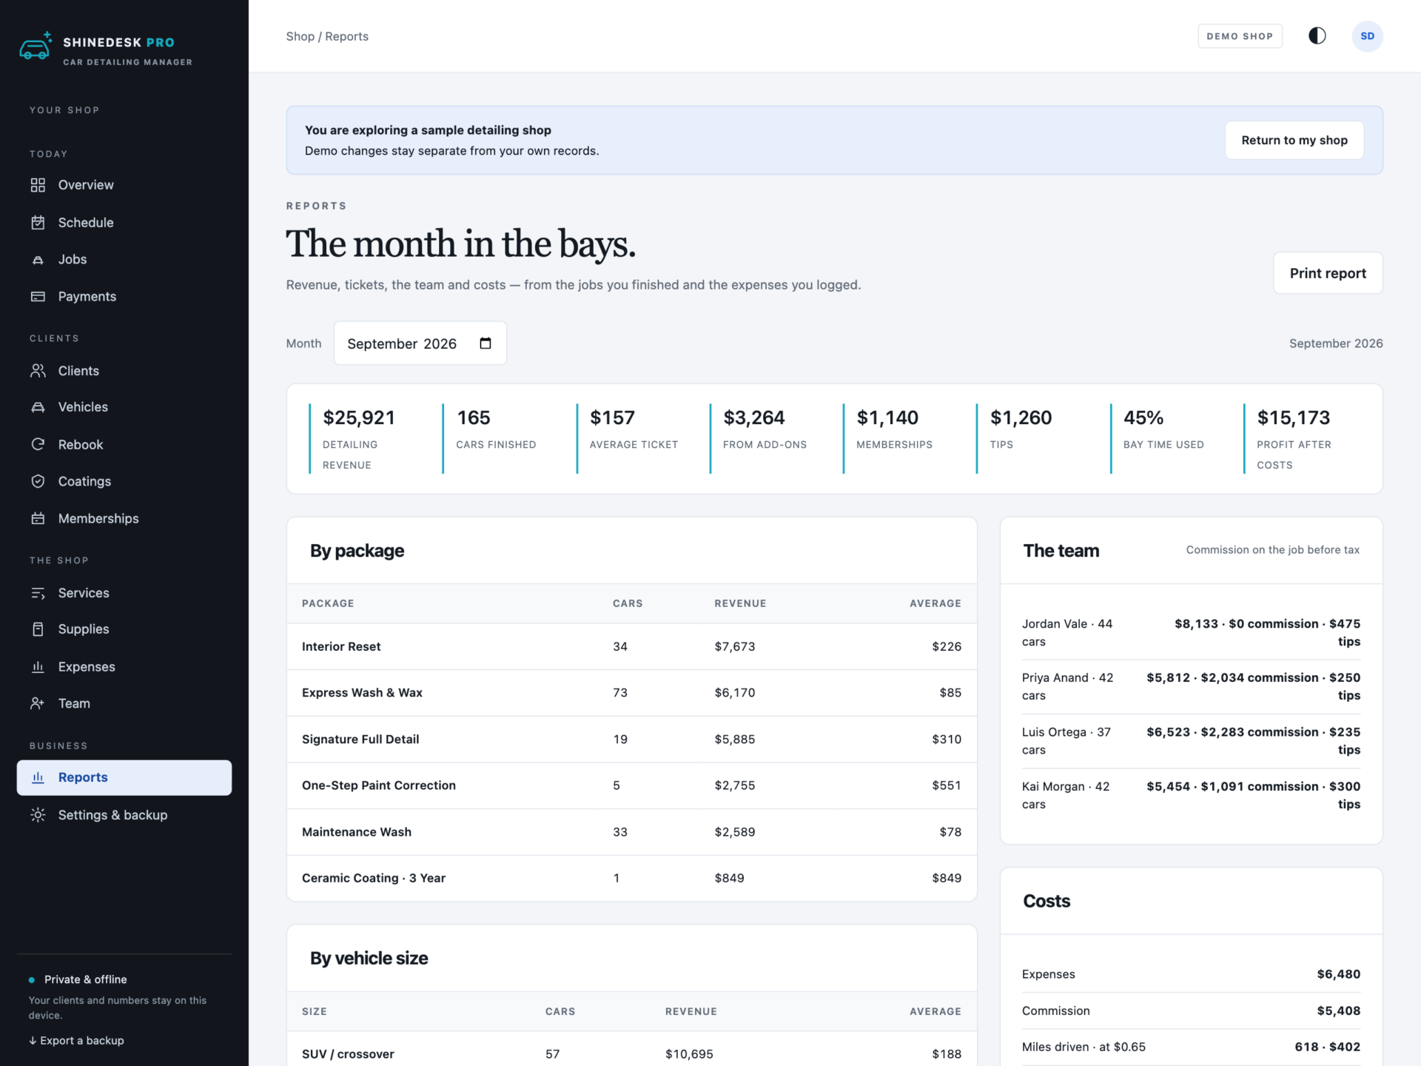Click the Memberships icon in sidebar
Screen dimensions: 1421x1066
click(38, 518)
